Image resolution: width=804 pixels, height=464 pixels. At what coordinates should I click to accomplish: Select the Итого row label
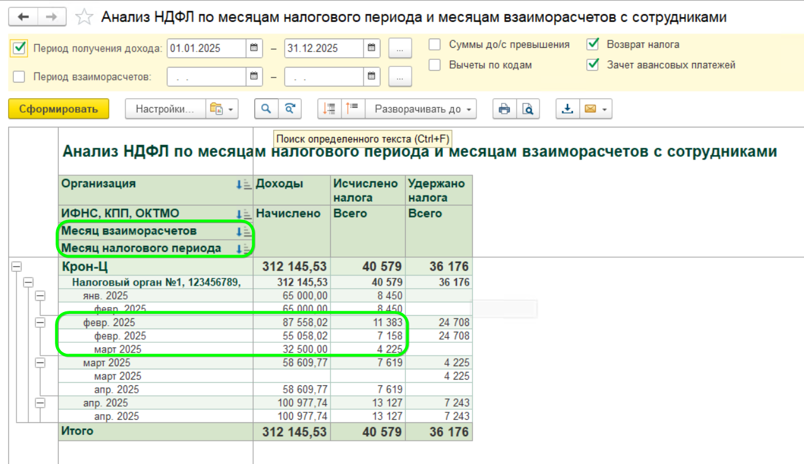point(77,431)
